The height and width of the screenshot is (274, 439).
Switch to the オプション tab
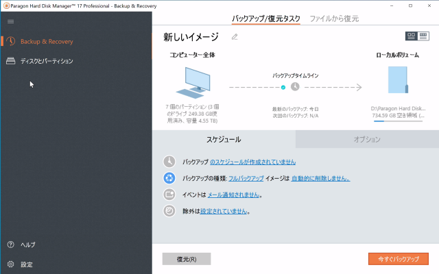point(367,139)
